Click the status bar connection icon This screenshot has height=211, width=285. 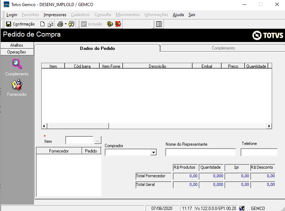(242, 208)
